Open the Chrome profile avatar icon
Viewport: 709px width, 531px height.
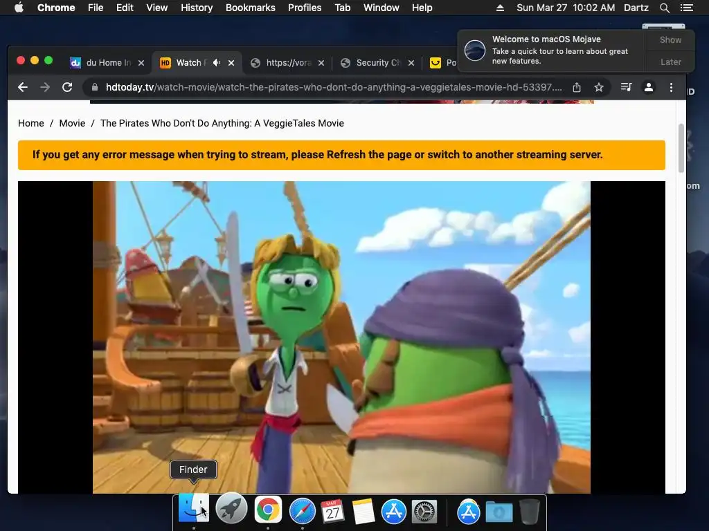click(x=648, y=87)
